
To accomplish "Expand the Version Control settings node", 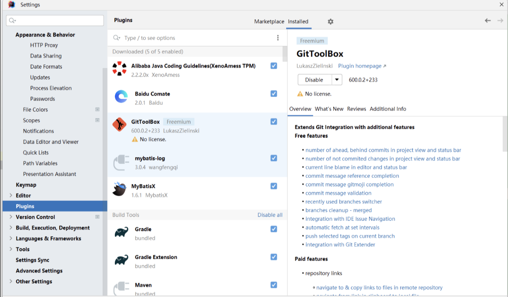I will 11,217.
